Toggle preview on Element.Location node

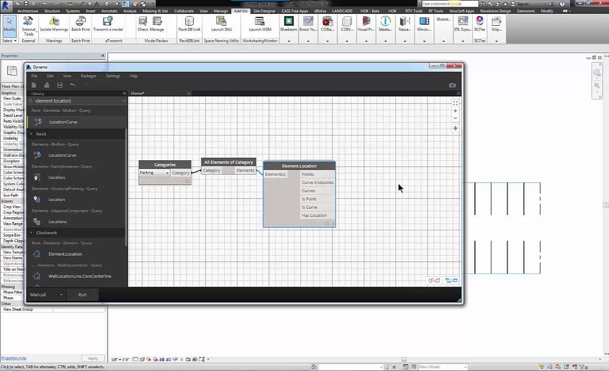point(327,223)
